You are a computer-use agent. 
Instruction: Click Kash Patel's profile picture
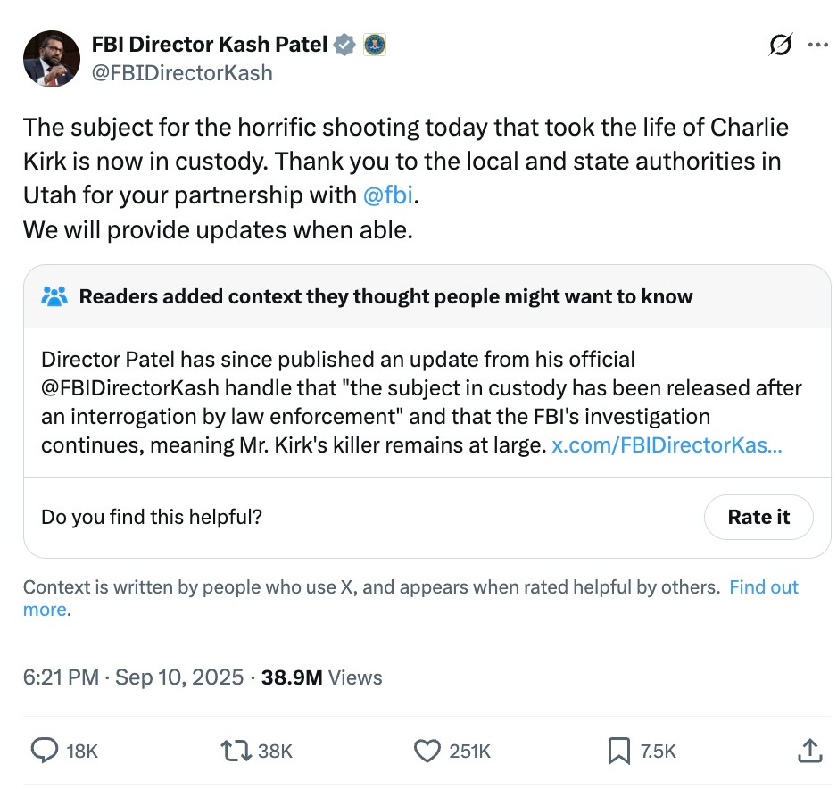point(51,58)
